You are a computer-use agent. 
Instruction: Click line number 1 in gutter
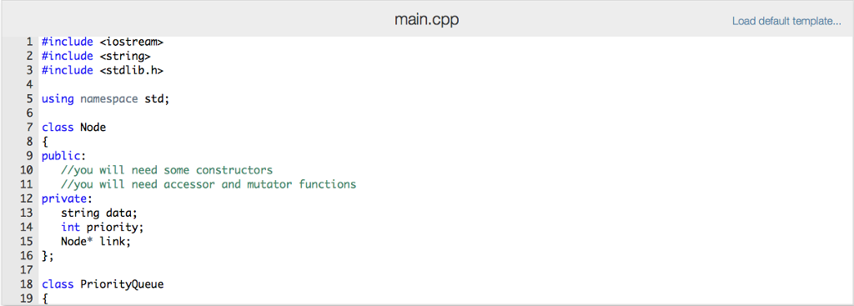point(29,42)
